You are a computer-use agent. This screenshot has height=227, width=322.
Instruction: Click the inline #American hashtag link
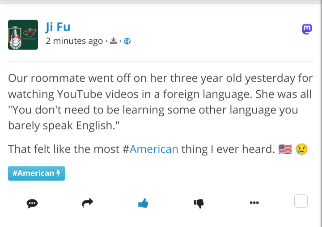click(150, 149)
